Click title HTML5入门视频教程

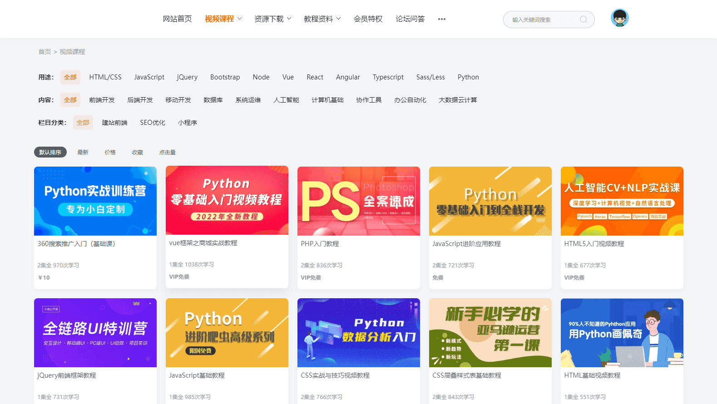coord(594,244)
